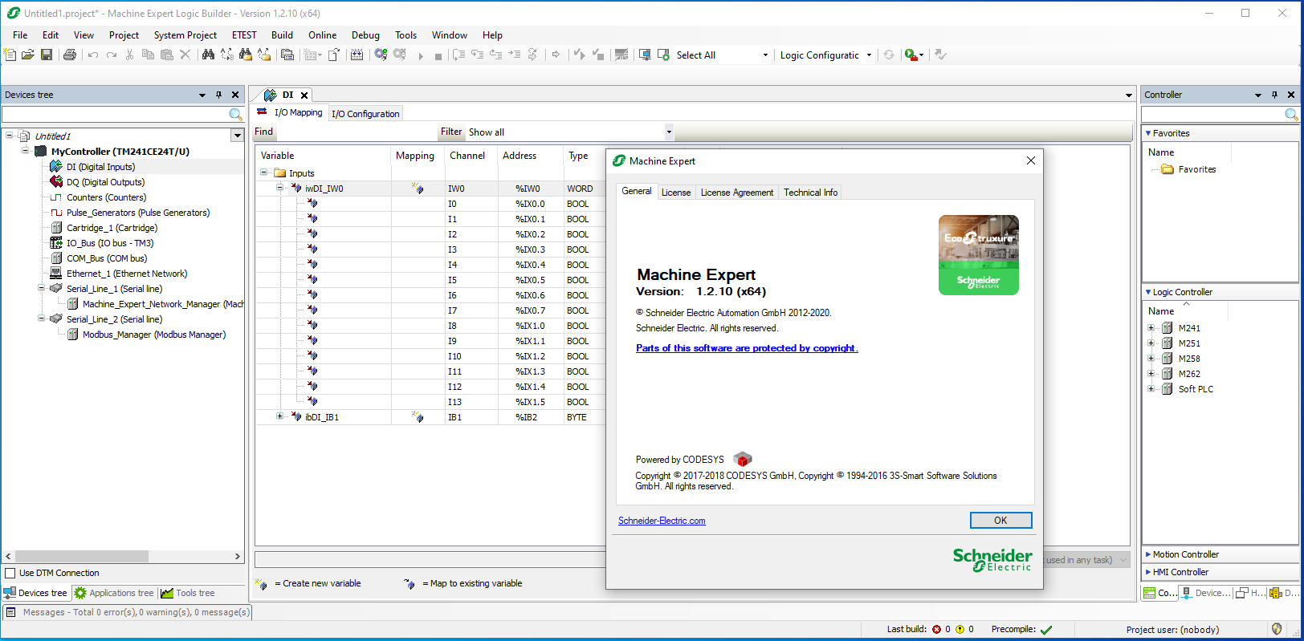
Task: Click the Stop square icon in the toolbar
Action: coord(438,55)
